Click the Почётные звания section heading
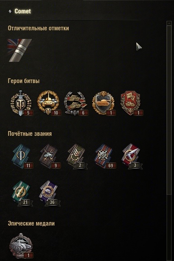The image size is (174, 261). pyautogui.click(x=30, y=134)
